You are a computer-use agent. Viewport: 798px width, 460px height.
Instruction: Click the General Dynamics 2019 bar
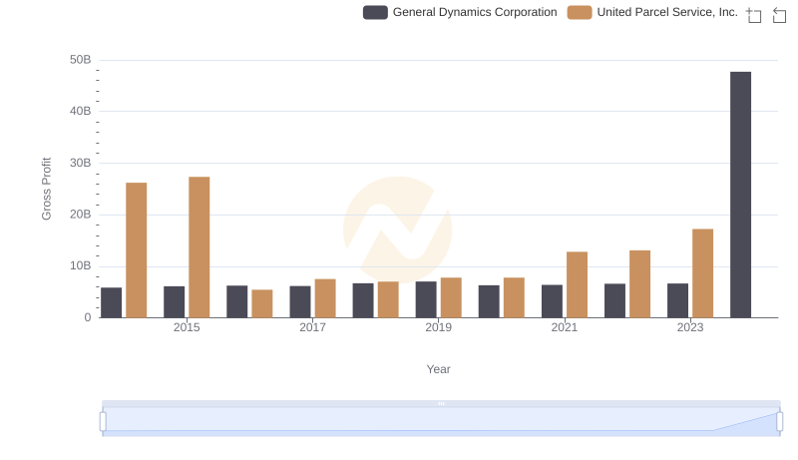[x=426, y=299]
